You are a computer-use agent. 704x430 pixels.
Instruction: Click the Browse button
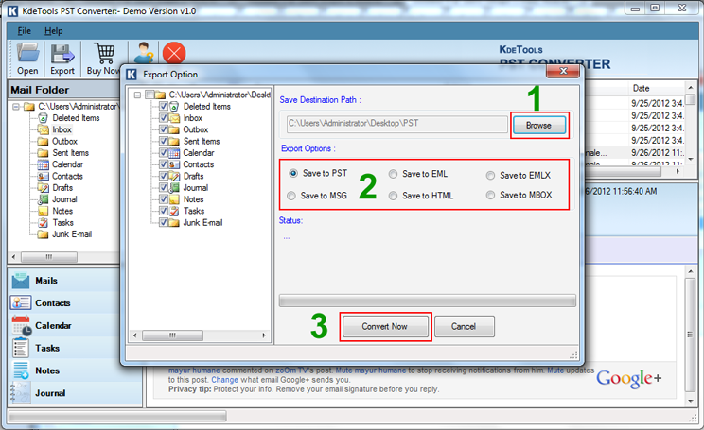pyautogui.click(x=538, y=125)
